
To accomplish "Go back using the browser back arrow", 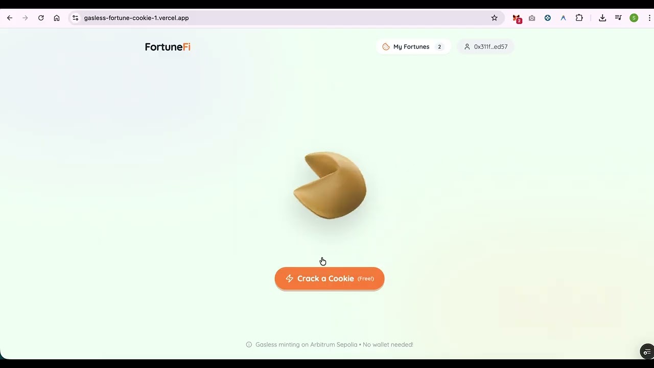I will [x=10, y=18].
